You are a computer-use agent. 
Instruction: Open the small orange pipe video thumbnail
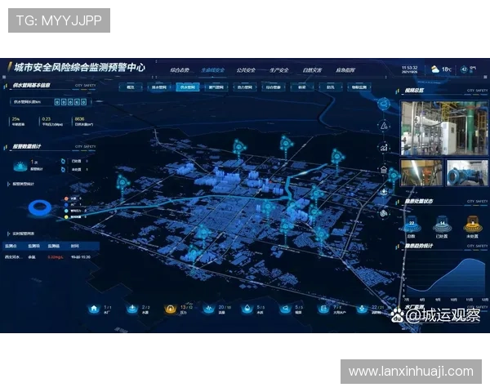tap(421, 172)
